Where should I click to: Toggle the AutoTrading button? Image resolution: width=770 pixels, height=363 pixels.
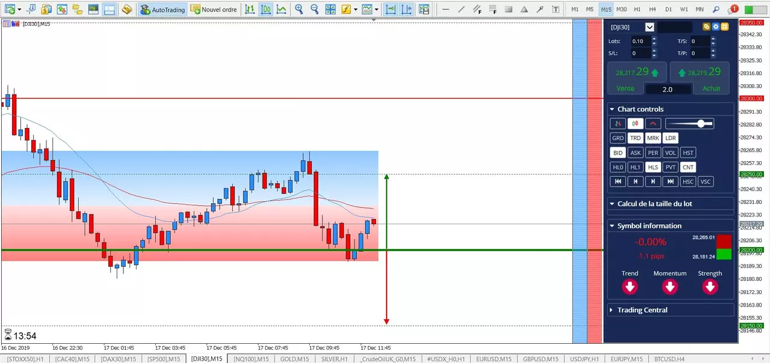[x=163, y=9]
